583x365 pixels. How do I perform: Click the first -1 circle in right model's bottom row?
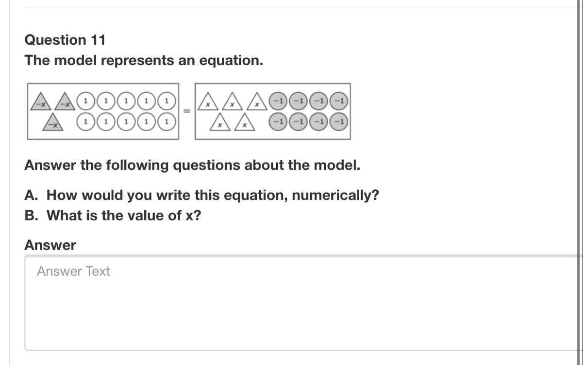click(278, 121)
